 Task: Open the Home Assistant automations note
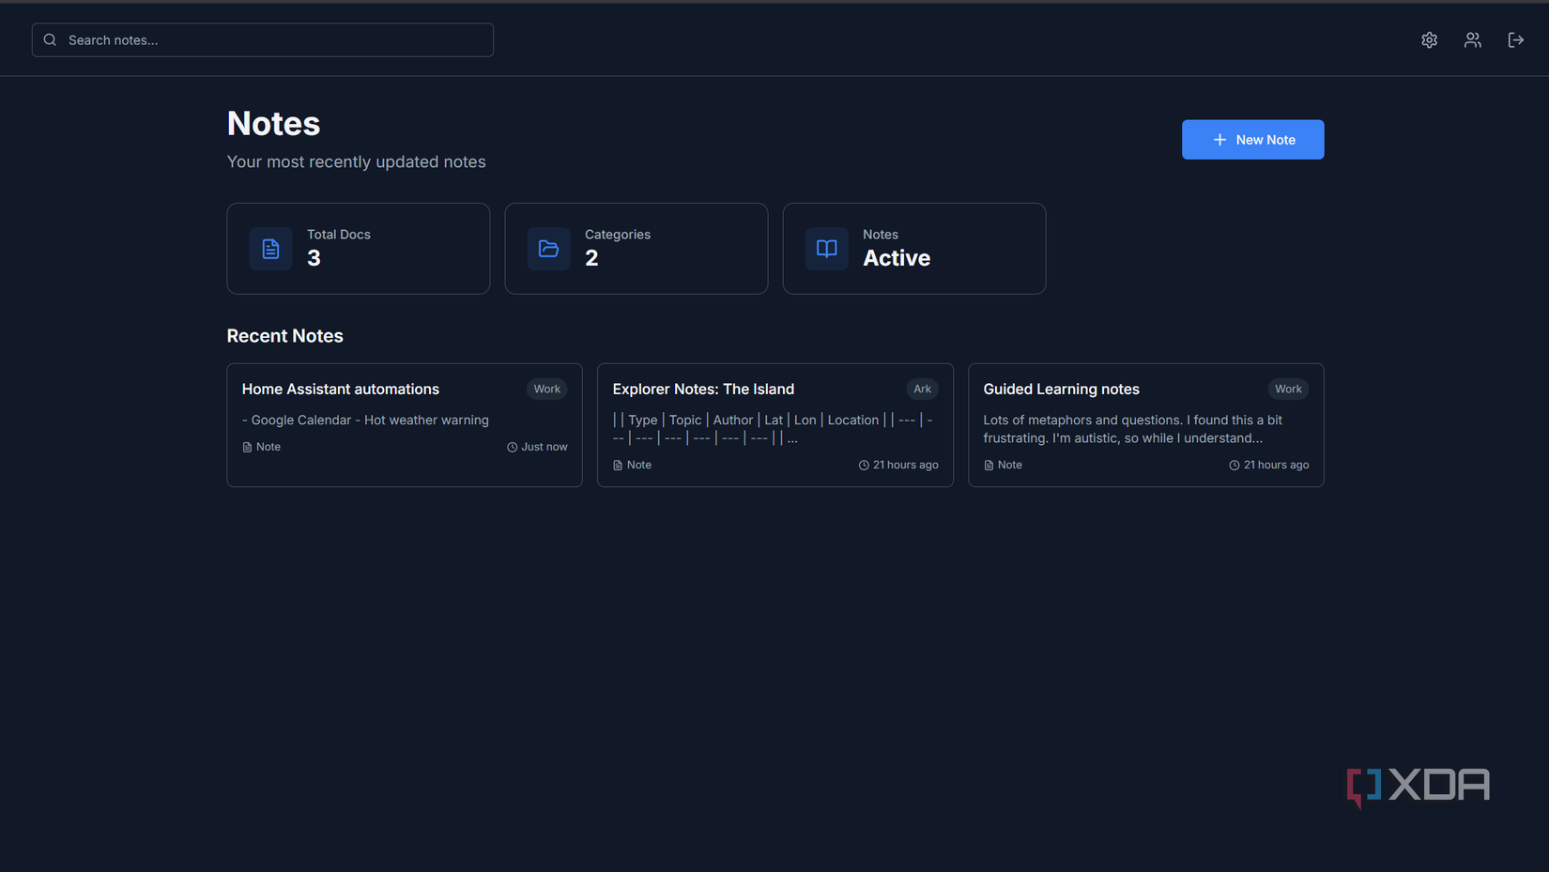341,389
